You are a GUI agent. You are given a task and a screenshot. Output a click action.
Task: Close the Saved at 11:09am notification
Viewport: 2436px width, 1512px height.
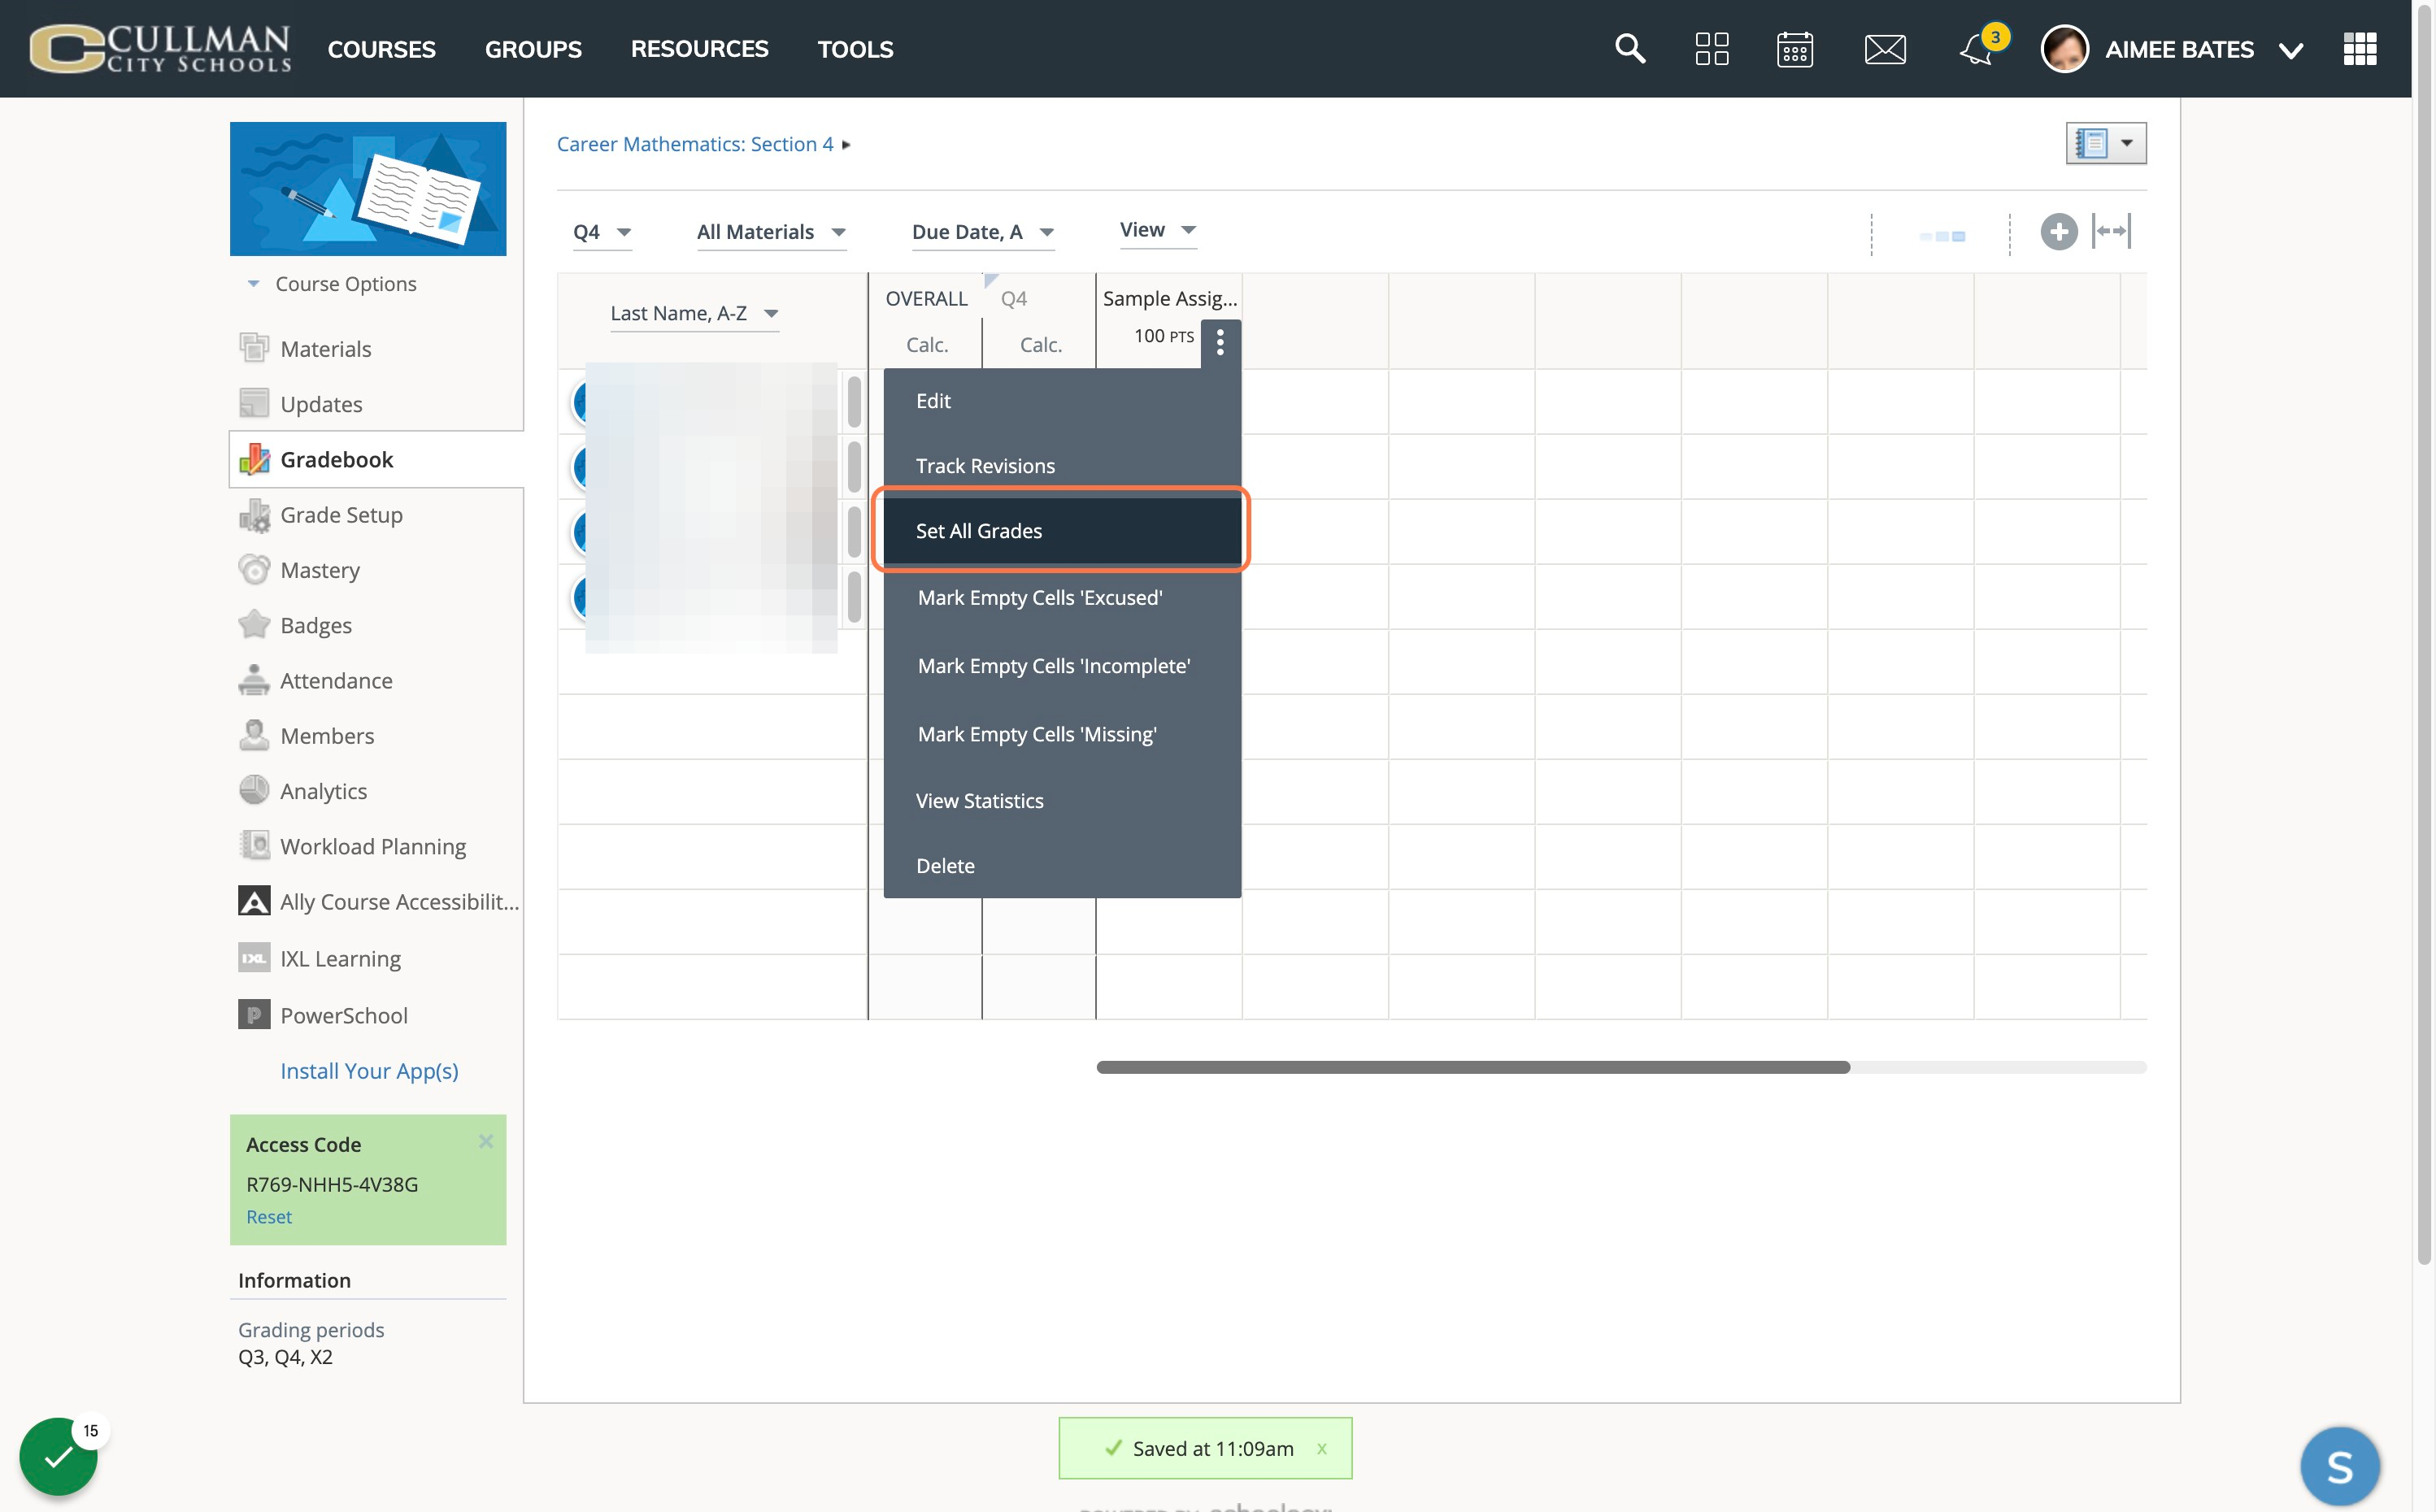(x=1322, y=1448)
